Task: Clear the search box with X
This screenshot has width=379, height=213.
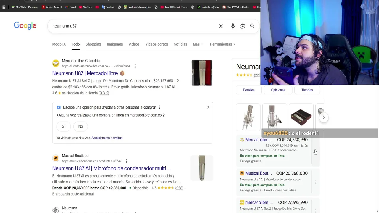Action: pyautogui.click(x=221, y=26)
